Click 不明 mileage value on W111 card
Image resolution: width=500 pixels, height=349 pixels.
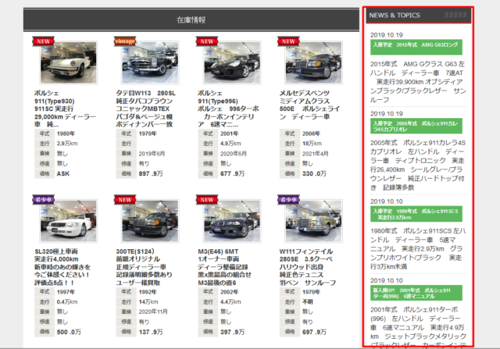click(x=307, y=302)
